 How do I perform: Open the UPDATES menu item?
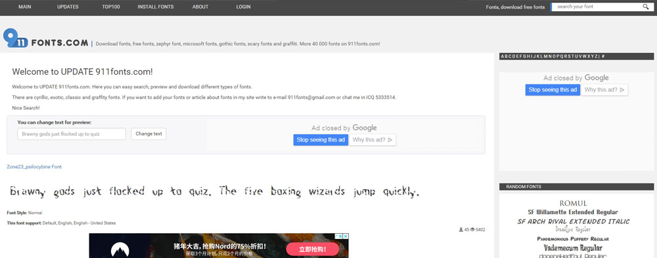pyautogui.click(x=68, y=7)
